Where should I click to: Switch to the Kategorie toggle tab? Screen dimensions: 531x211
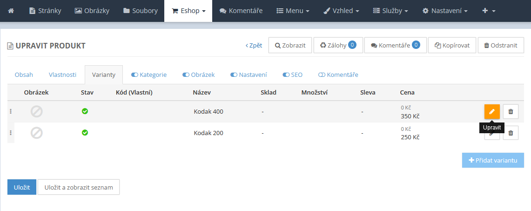[x=149, y=75]
